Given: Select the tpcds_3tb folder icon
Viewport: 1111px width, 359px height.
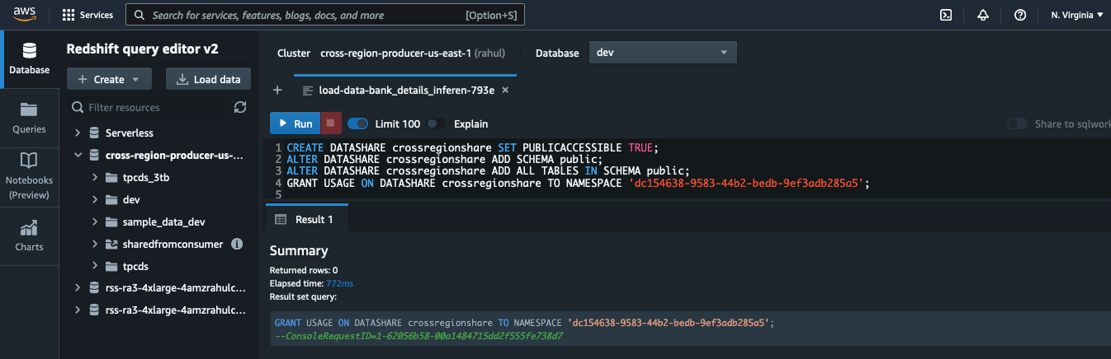Looking at the screenshot, I should (x=112, y=177).
